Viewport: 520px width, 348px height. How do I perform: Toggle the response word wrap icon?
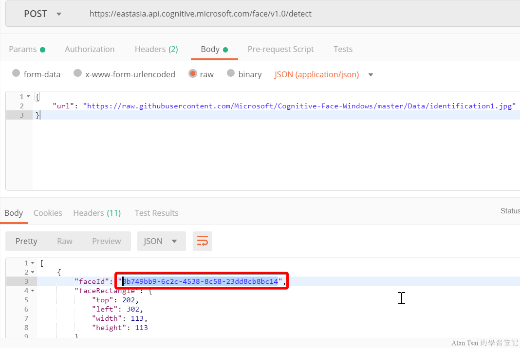(x=202, y=241)
